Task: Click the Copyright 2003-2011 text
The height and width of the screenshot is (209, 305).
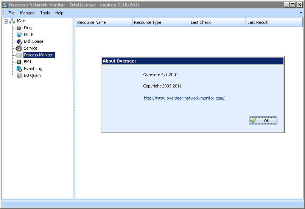Action: tap(162, 86)
